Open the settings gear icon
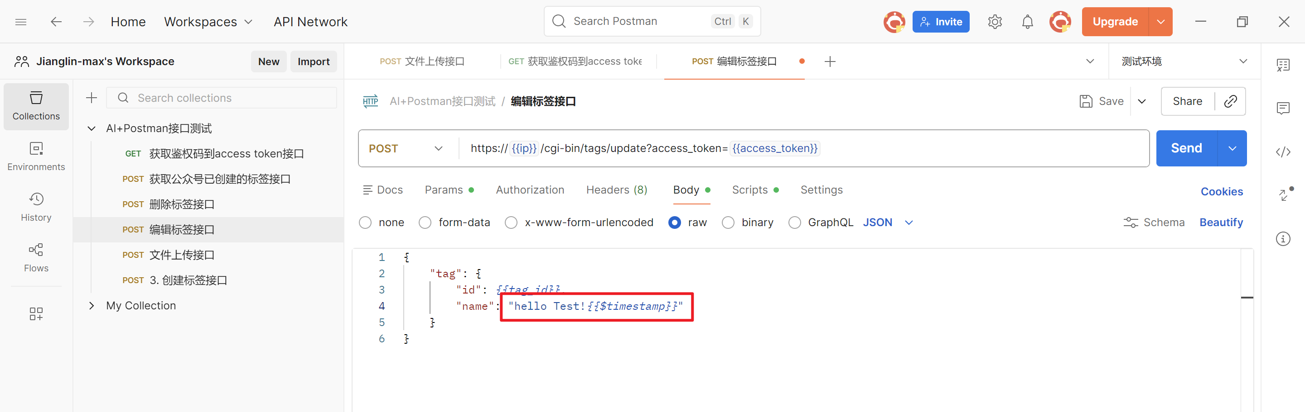The width and height of the screenshot is (1305, 412). pyautogui.click(x=995, y=22)
